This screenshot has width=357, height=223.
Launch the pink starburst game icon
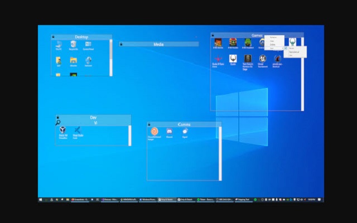(x=218, y=61)
